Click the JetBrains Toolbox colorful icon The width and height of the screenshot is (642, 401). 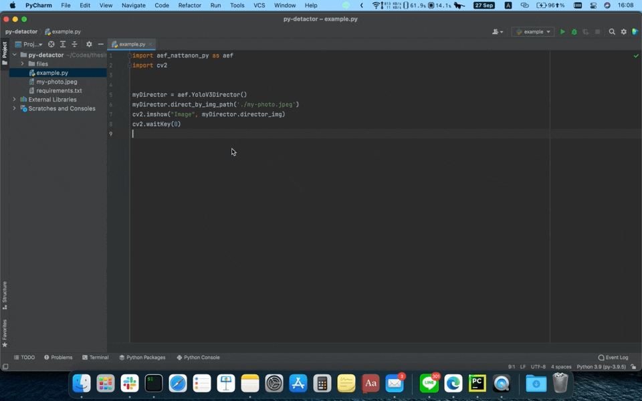click(x=635, y=31)
